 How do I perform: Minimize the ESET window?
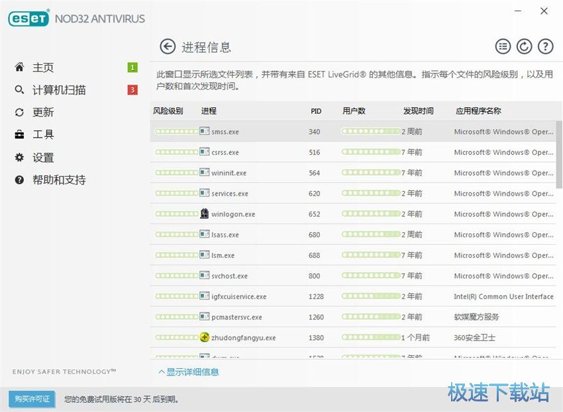(x=518, y=11)
